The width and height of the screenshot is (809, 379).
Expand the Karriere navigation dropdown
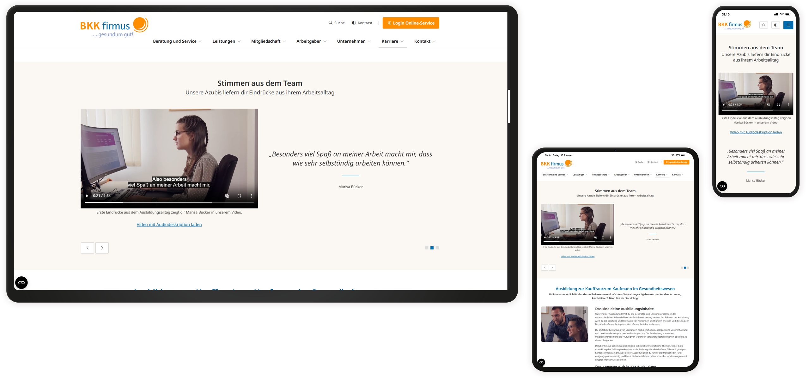(x=392, y=41)
